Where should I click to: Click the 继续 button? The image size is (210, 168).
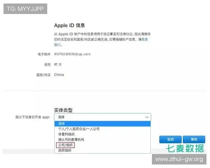click(194, 139)
